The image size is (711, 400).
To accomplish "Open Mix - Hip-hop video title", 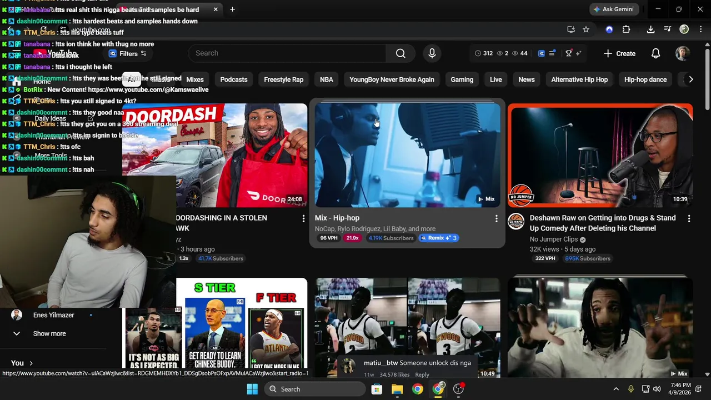I will pos(337,218).
